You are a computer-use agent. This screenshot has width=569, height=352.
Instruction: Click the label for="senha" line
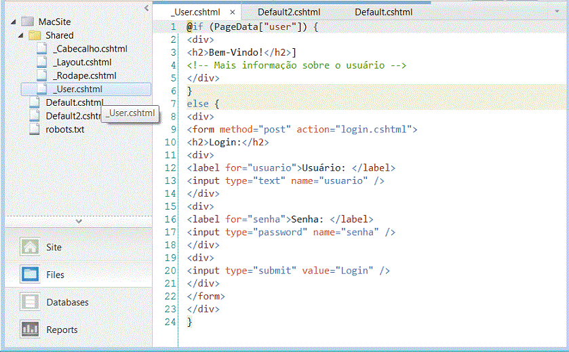pyautogui.click(x=280, y=219)
